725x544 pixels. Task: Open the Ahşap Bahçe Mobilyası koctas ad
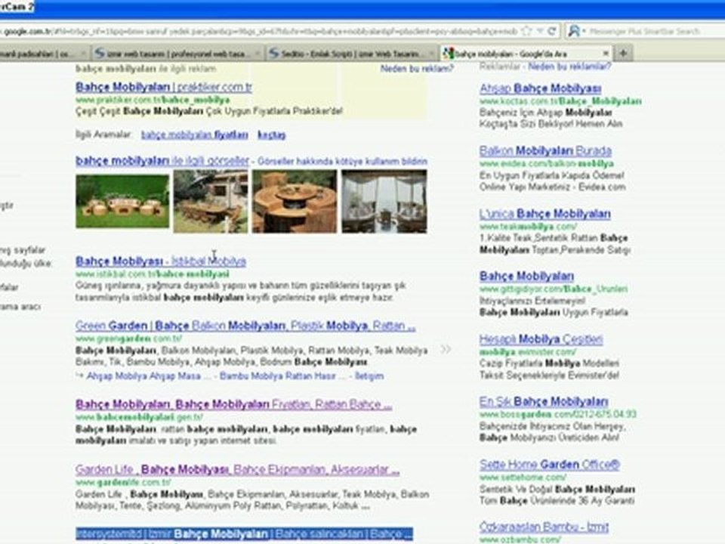pos(541,88)
